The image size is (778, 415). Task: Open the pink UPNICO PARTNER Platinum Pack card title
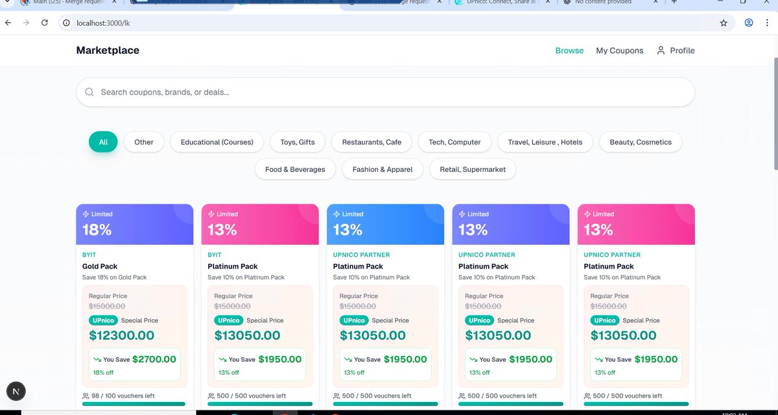point(609,266)
